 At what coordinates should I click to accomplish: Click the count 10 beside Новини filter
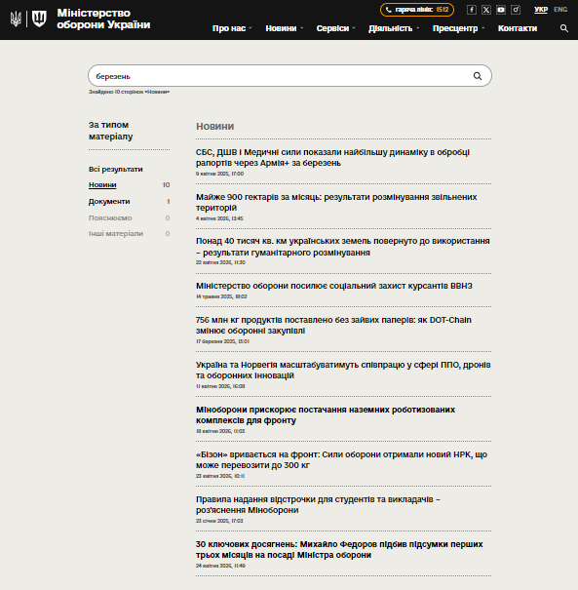click(166, 184)
